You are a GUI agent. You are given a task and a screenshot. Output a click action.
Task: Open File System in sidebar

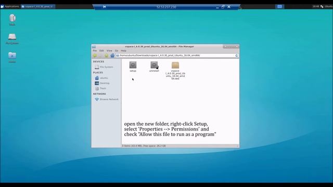pos(104,67)
